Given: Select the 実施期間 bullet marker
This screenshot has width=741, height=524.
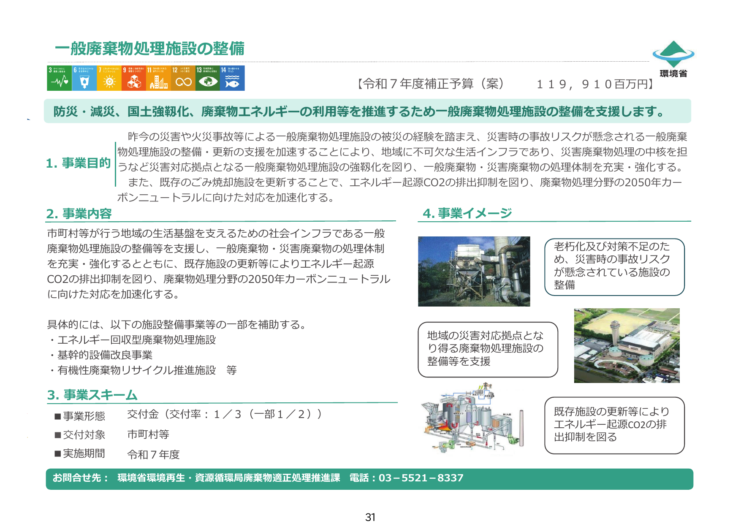Looking at the screenshot, I should click(59, 455).
